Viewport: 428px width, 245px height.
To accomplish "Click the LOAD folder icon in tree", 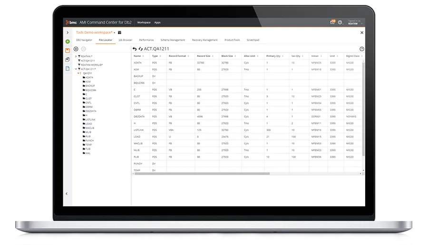I will pos(84,124).
